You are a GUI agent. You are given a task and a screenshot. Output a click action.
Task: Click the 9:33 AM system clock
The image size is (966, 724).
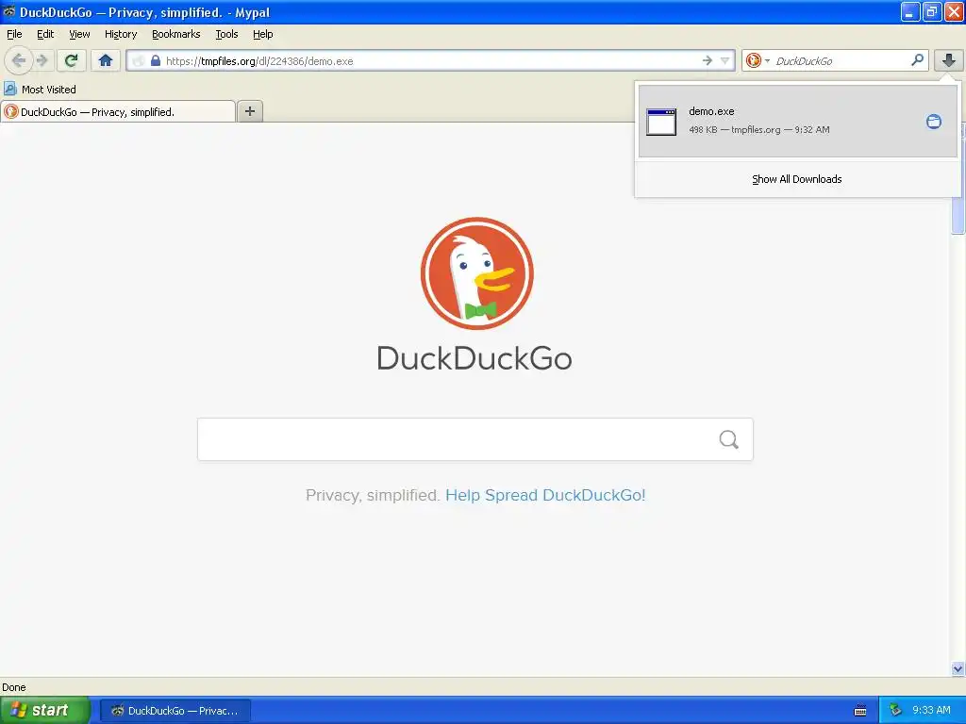pyautogui.click(x=931, y=710)
